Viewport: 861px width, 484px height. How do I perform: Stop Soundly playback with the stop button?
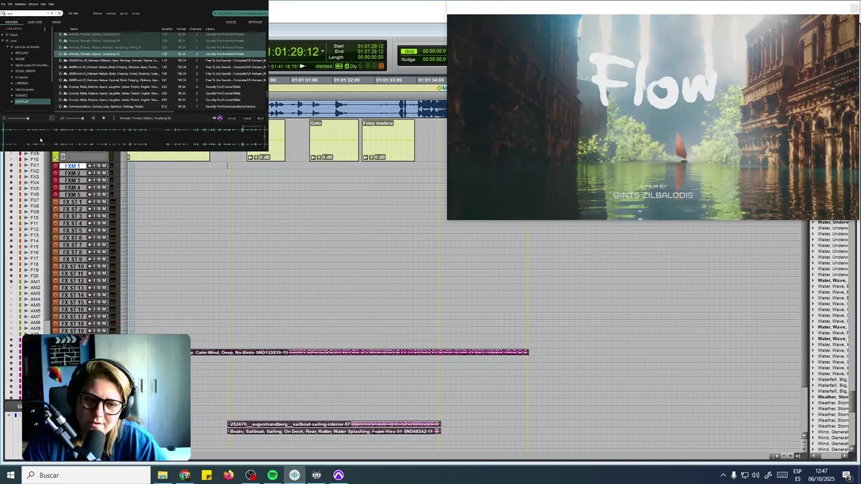click(104, 118)
